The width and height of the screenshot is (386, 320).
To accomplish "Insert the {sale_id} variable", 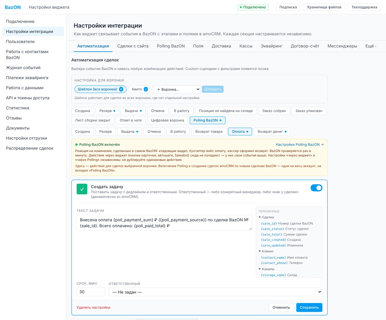I will point(269,223).
